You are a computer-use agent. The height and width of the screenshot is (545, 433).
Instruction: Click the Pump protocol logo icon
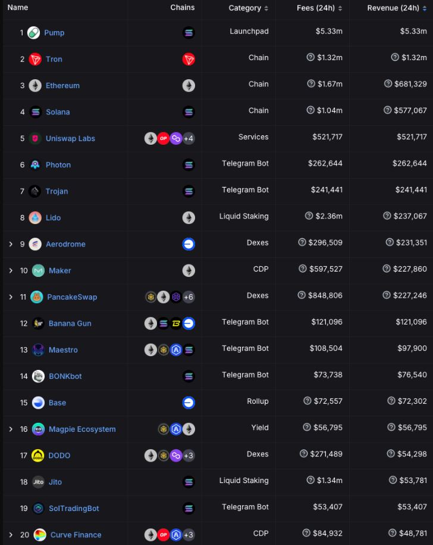34,33
